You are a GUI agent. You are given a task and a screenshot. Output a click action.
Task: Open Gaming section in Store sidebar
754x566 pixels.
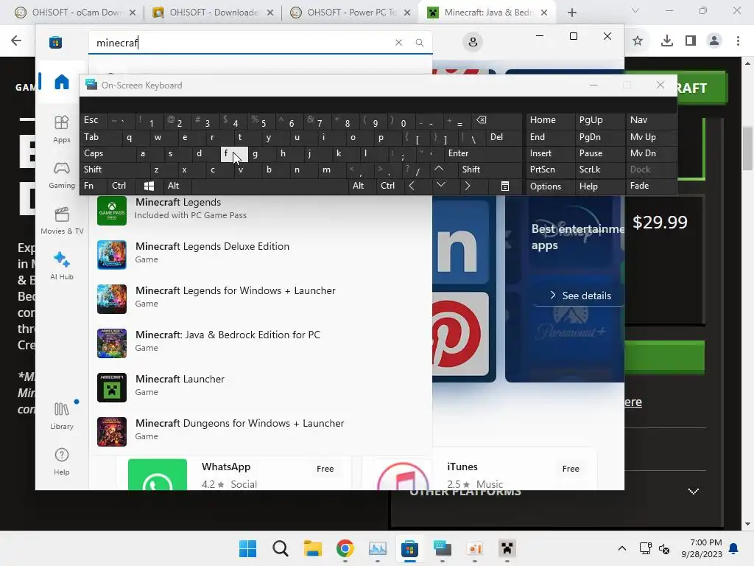tap(62, 175)
